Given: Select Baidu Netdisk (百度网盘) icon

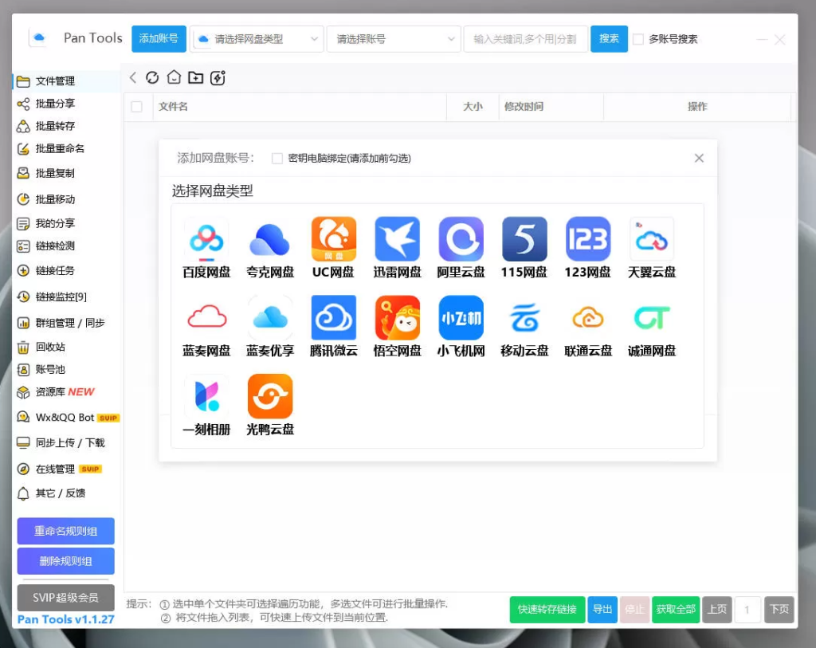Looking at the screenshot, I should pyautogui.click(x=206, y=239).
